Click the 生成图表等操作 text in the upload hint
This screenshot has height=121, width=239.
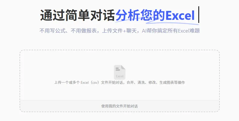(172, 83)
